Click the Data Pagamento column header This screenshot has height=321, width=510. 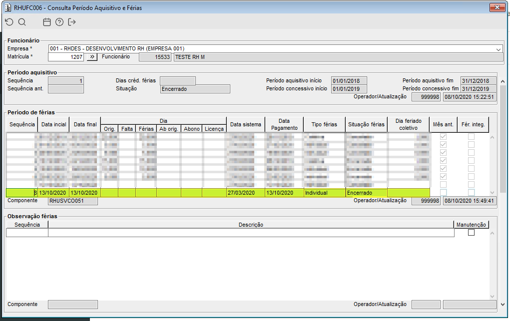tap(284, 124)
